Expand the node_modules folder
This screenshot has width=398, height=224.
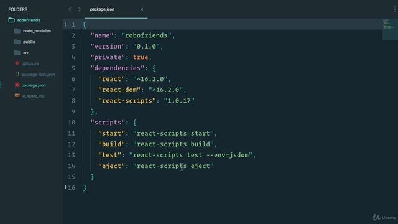pyautogui.click(x=37, y=31)
